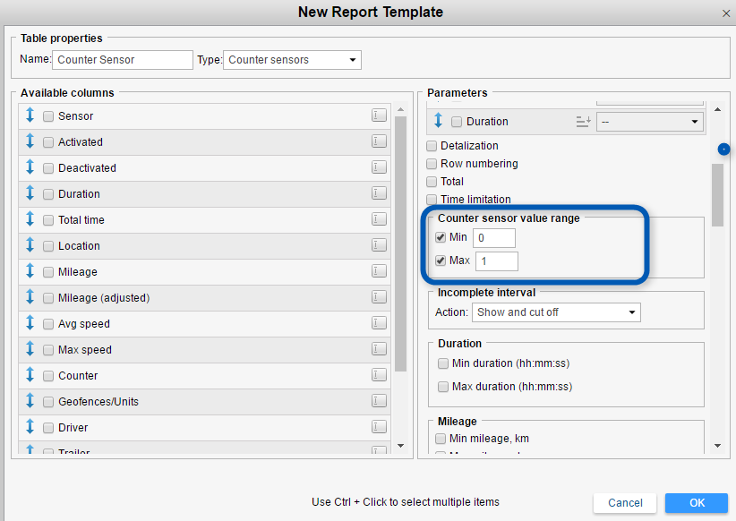Click the reorder arrows next to Mileage column

click(29, 271)
